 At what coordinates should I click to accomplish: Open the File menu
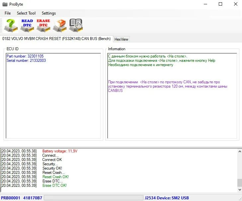8,13
